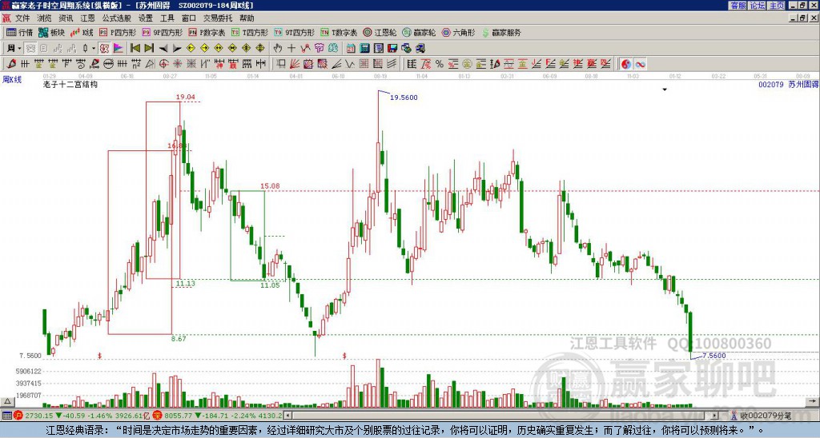Click the 15.08 price level label
The height and width of the screenshot is (438, 820).
point(270,186)
